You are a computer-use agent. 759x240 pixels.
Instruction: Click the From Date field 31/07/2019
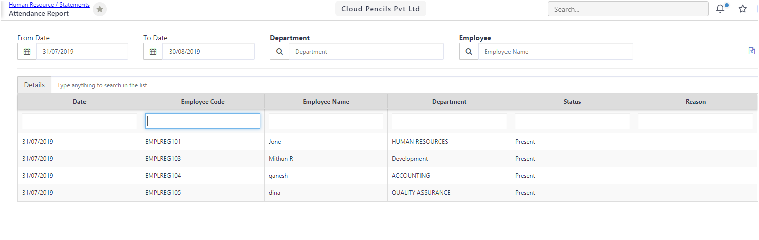pos(82,51)
